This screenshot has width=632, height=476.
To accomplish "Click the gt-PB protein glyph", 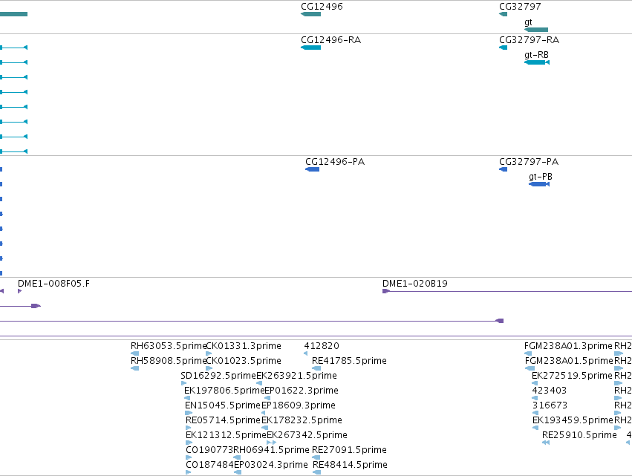I will [x=539, y=184].
